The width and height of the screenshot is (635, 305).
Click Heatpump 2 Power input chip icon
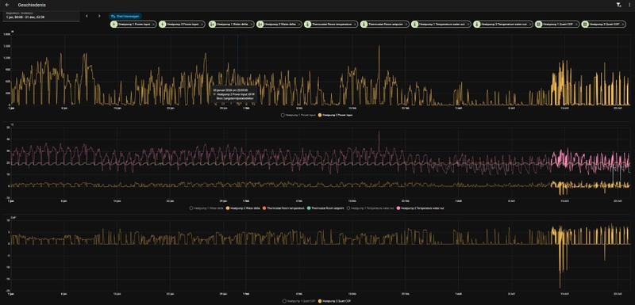tap(163, 25)
